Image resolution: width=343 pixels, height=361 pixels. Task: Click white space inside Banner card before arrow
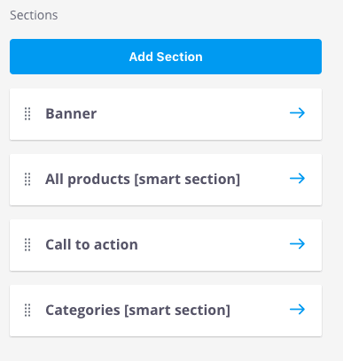(x=192, y=114)
